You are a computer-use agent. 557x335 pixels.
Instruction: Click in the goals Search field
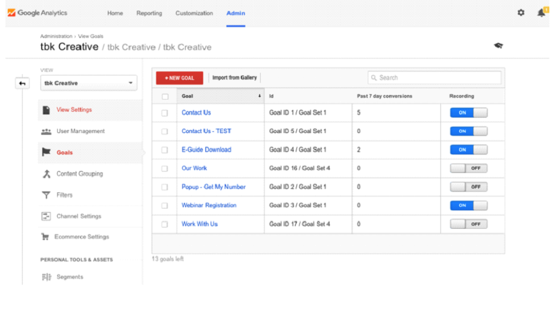pyautogui.click(x=434, y=78)
